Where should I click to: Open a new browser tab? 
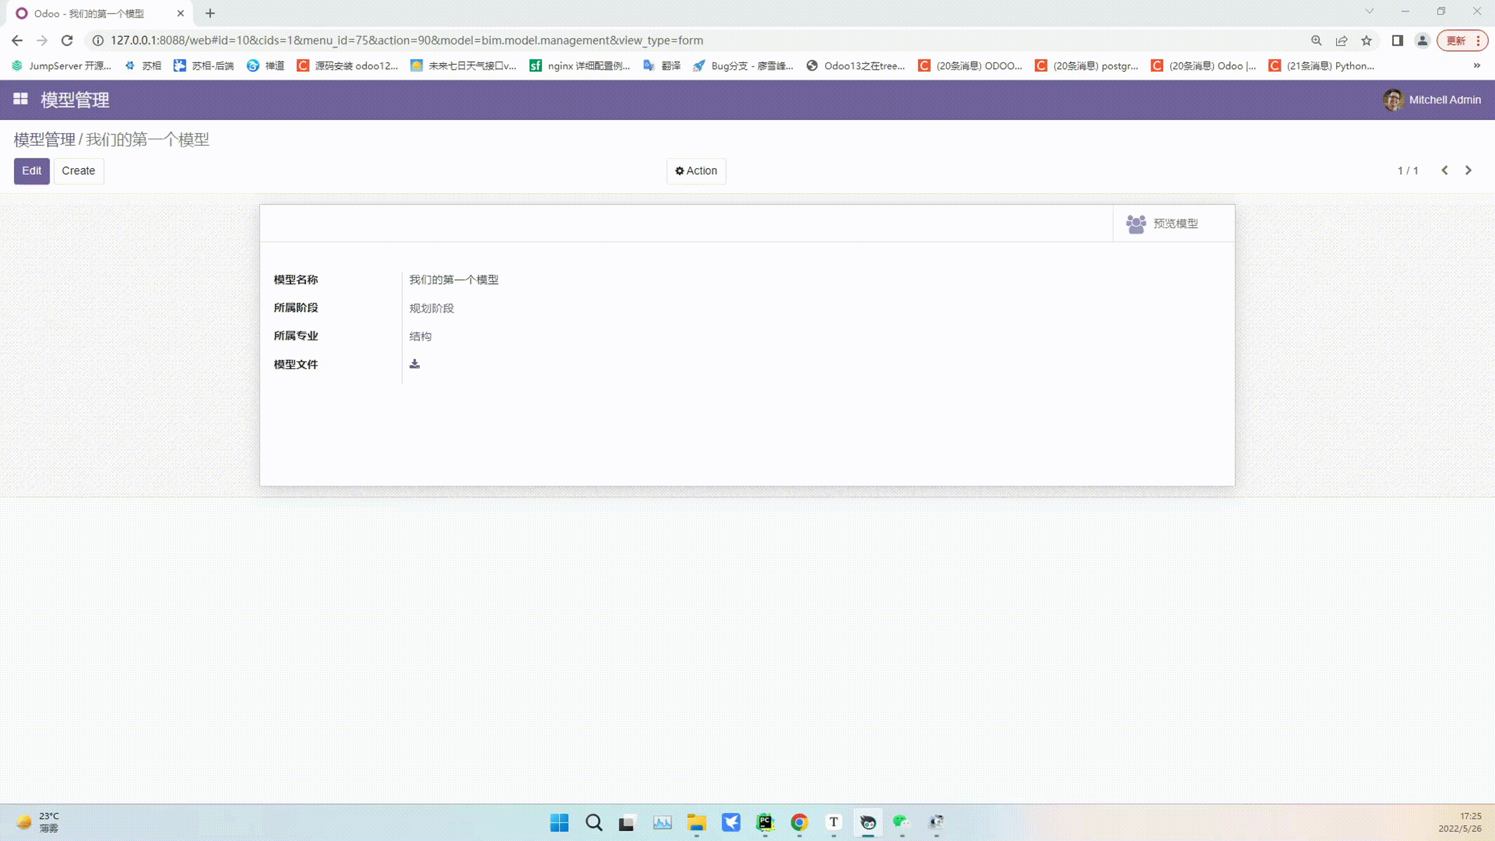[x=210, y=13]
